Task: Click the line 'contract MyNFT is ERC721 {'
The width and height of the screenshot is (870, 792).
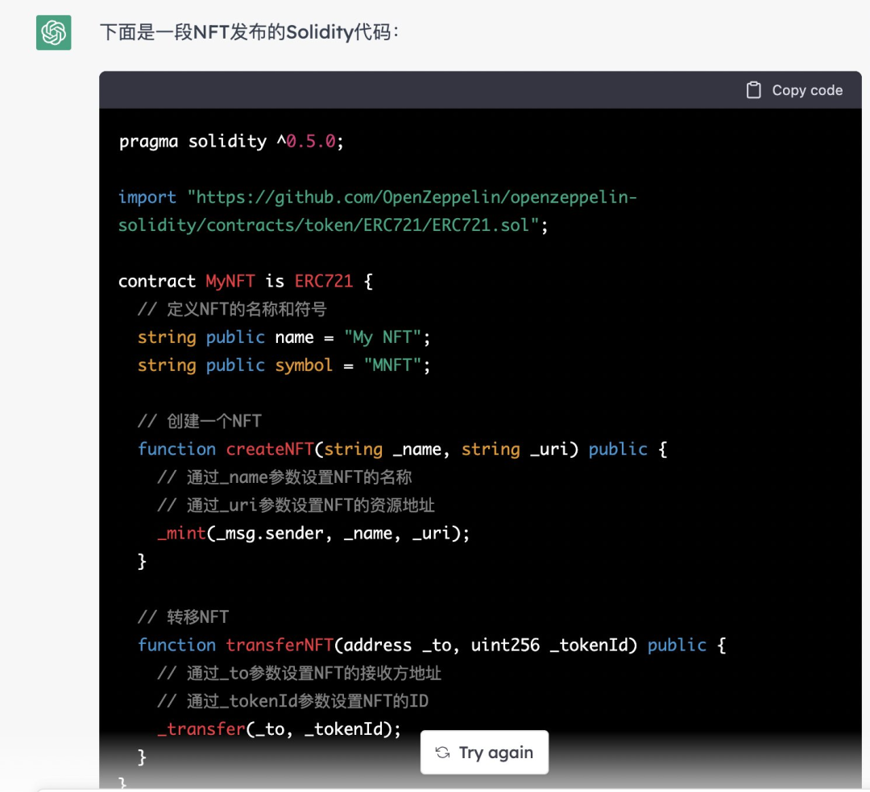Action: pyautogui.click(x=246, y=281)
